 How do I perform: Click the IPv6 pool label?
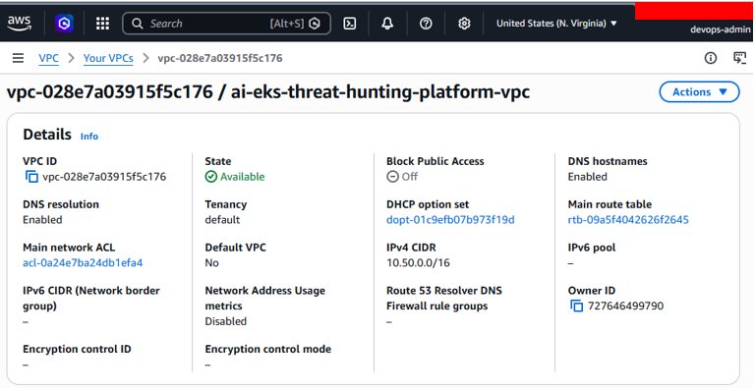pyautogui.click(x=592, y=248)
